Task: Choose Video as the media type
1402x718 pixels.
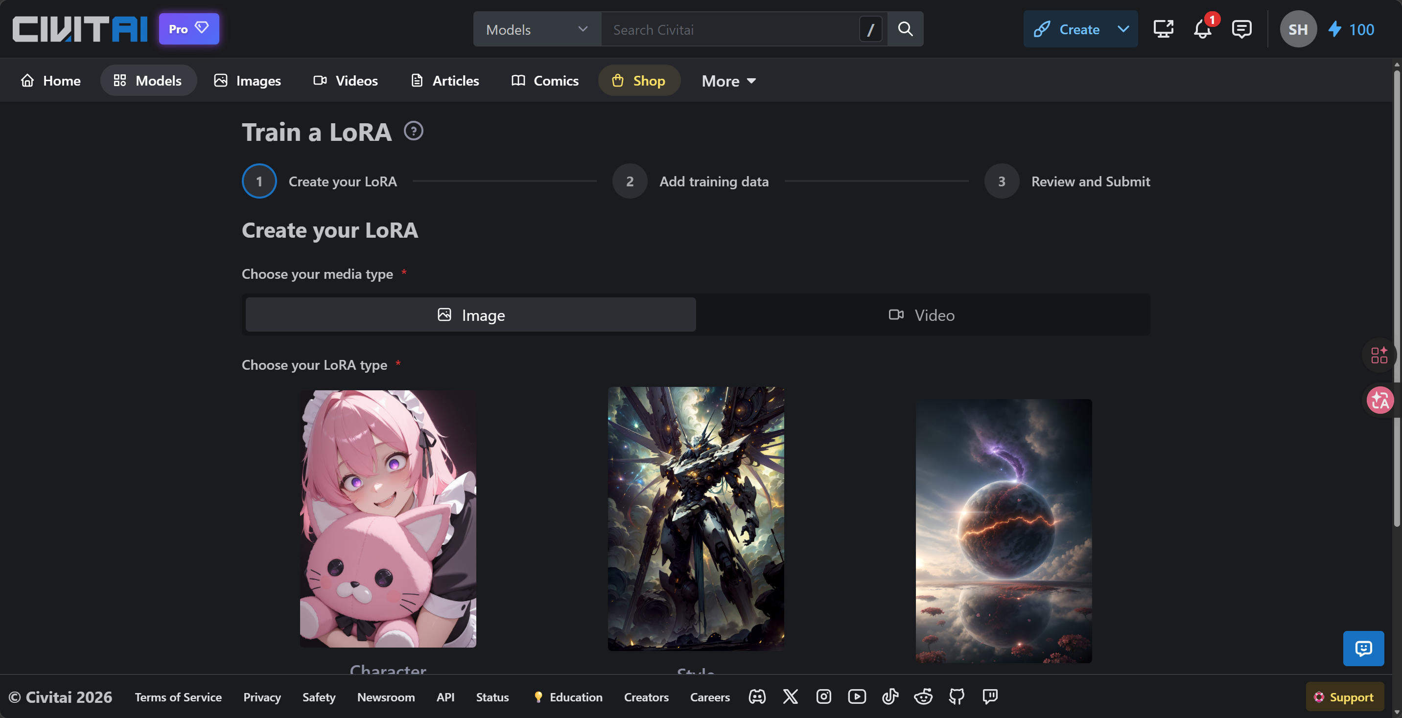Action: click(x=922, y=315)
